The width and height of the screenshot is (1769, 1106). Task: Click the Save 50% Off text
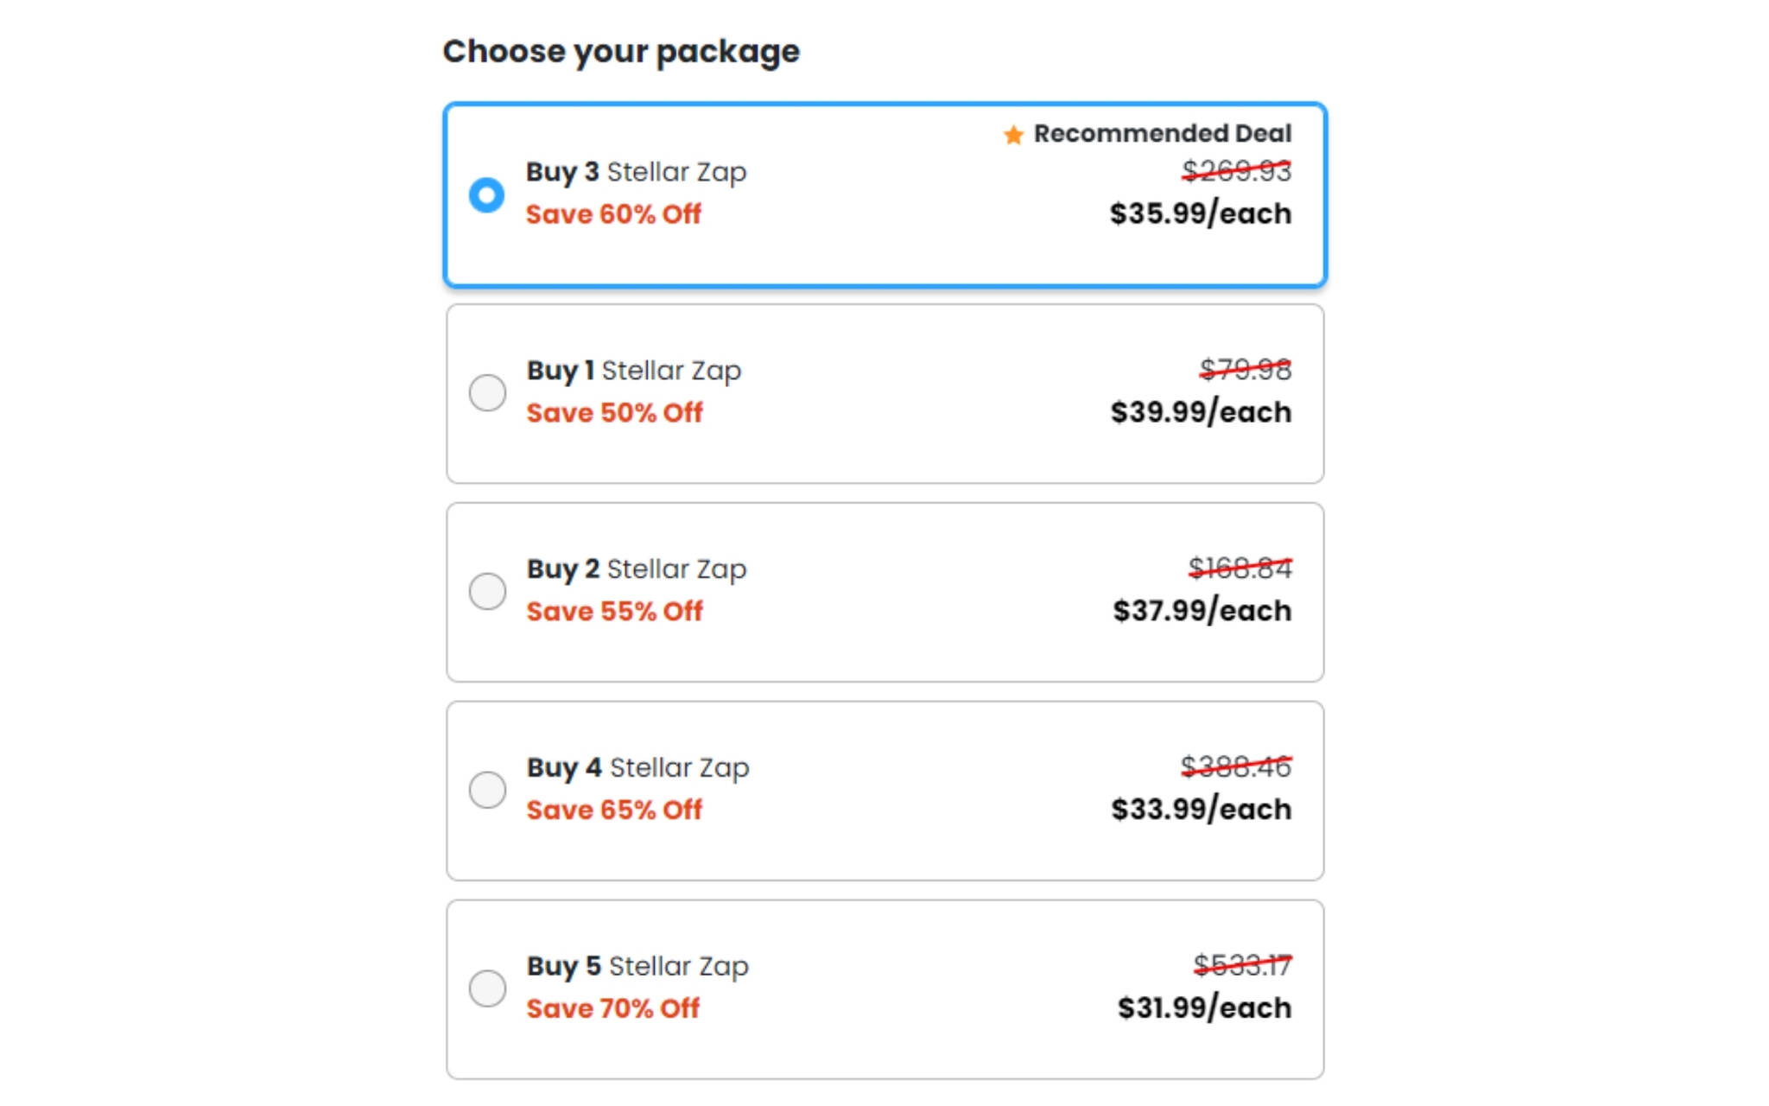point(614,413)
